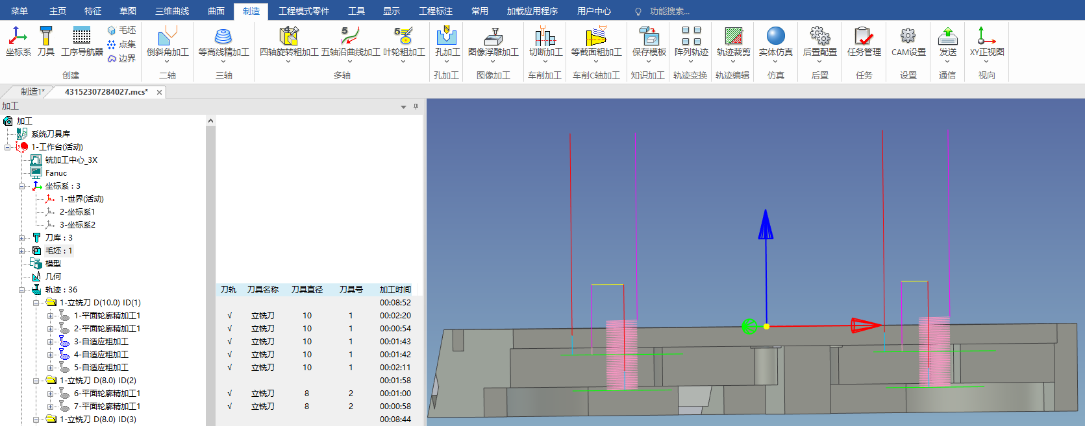The height and width of the screenshot is (426, 1085).
Task: Collapse the 轨迹 : 36 tree node
Action: pos(22,290)
